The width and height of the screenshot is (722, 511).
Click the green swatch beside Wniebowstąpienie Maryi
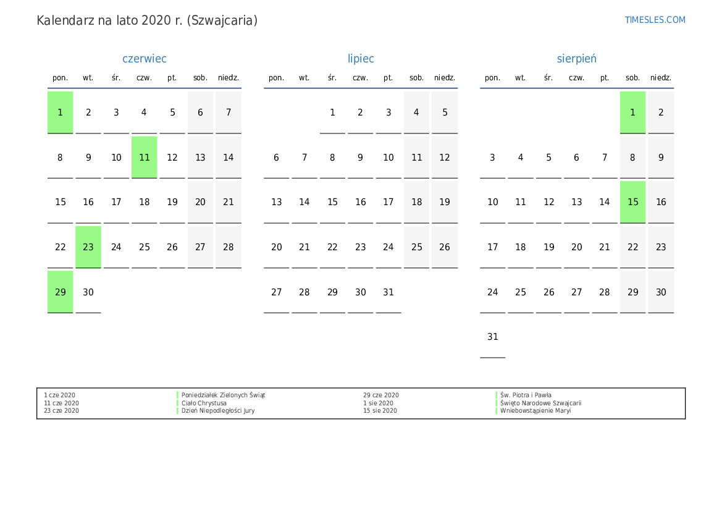click(x=497, y=410)
